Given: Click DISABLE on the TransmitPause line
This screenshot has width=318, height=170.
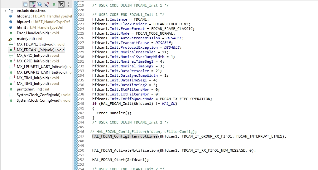Looking at the screenshot, I should [163, 43].
